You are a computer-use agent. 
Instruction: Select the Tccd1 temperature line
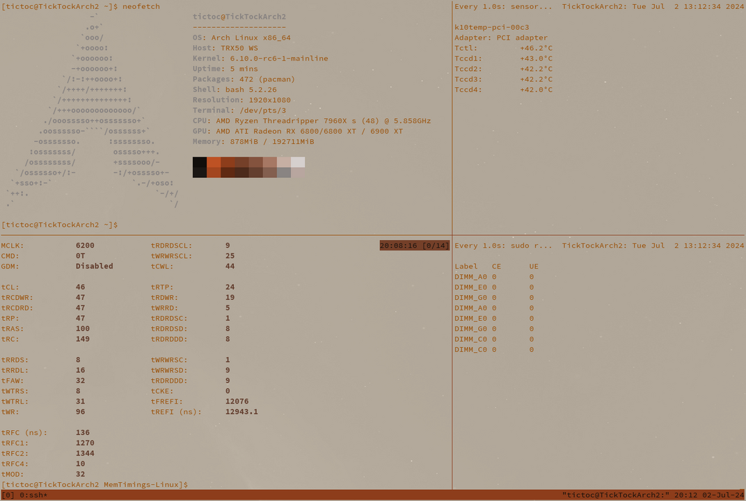tap(503, 58)
